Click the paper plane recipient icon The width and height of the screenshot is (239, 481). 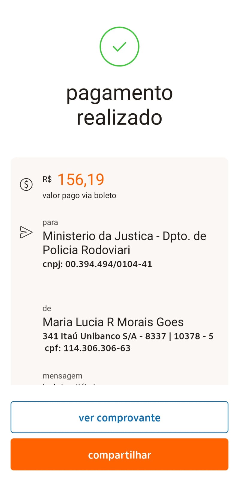(x=26, y=232)
